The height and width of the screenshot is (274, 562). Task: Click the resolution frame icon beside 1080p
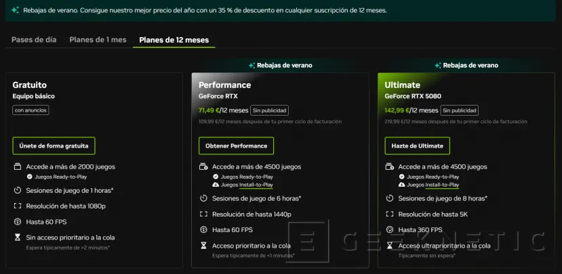pyautogui.click(x=18, y=206)
